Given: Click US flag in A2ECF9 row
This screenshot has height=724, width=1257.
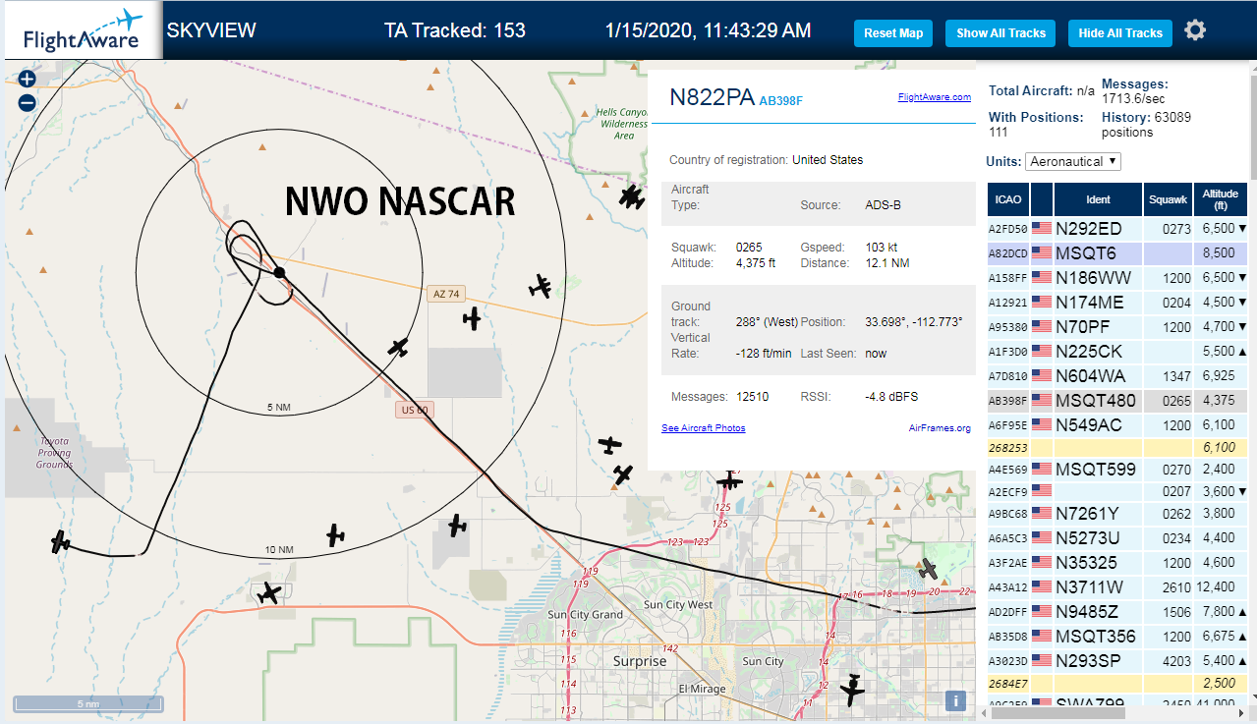Looking at the screenshot, I should [x=1042, y=491].
